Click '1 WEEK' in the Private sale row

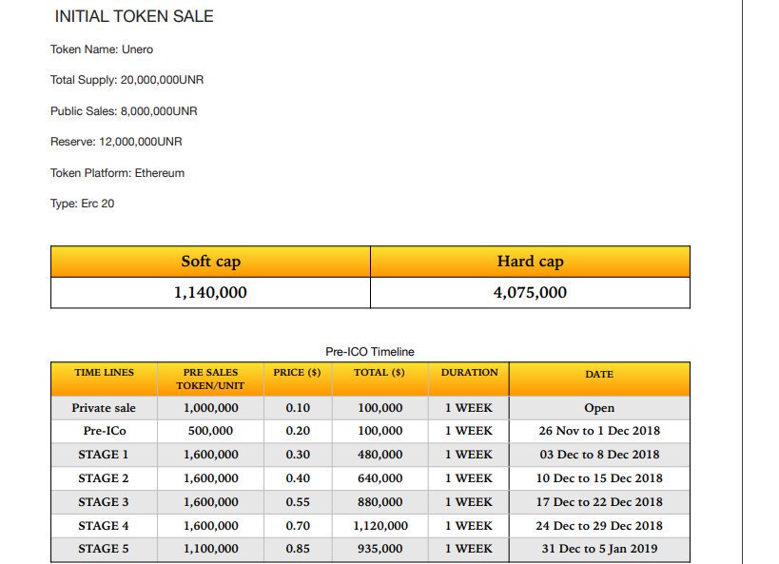click(469, 408)
